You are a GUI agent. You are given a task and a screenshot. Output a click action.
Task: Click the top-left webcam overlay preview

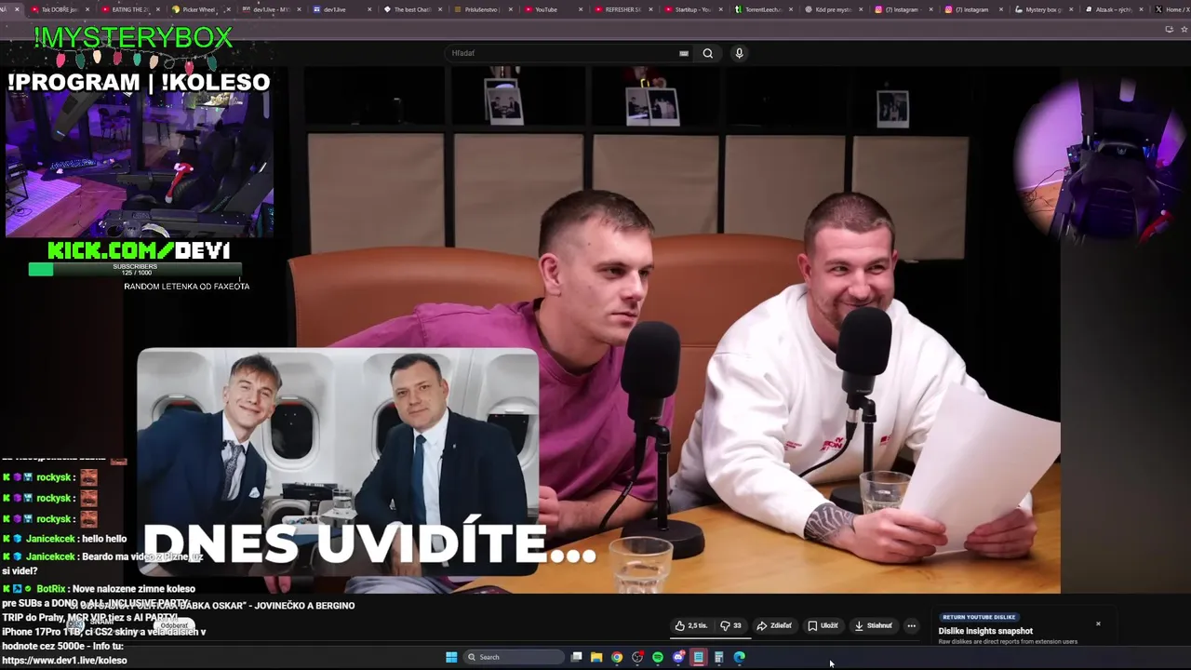[x=140, y=166]
